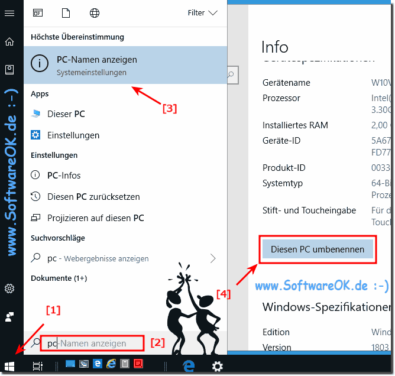Select Projizieren auf diesen PC result

point(125,218)
